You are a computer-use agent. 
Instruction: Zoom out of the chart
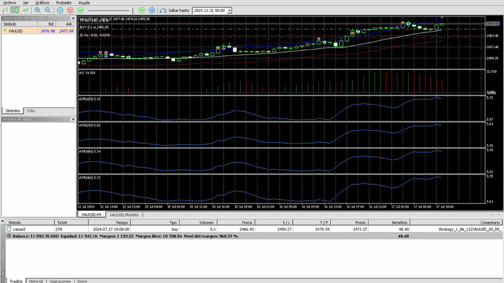pos(48,10)
